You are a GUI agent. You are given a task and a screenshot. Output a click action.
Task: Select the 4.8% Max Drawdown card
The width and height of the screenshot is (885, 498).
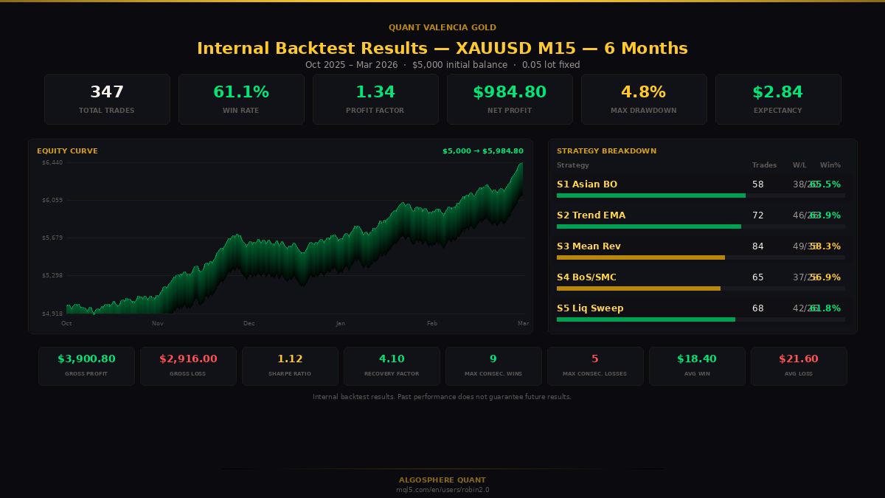click(x=644, y=99)
